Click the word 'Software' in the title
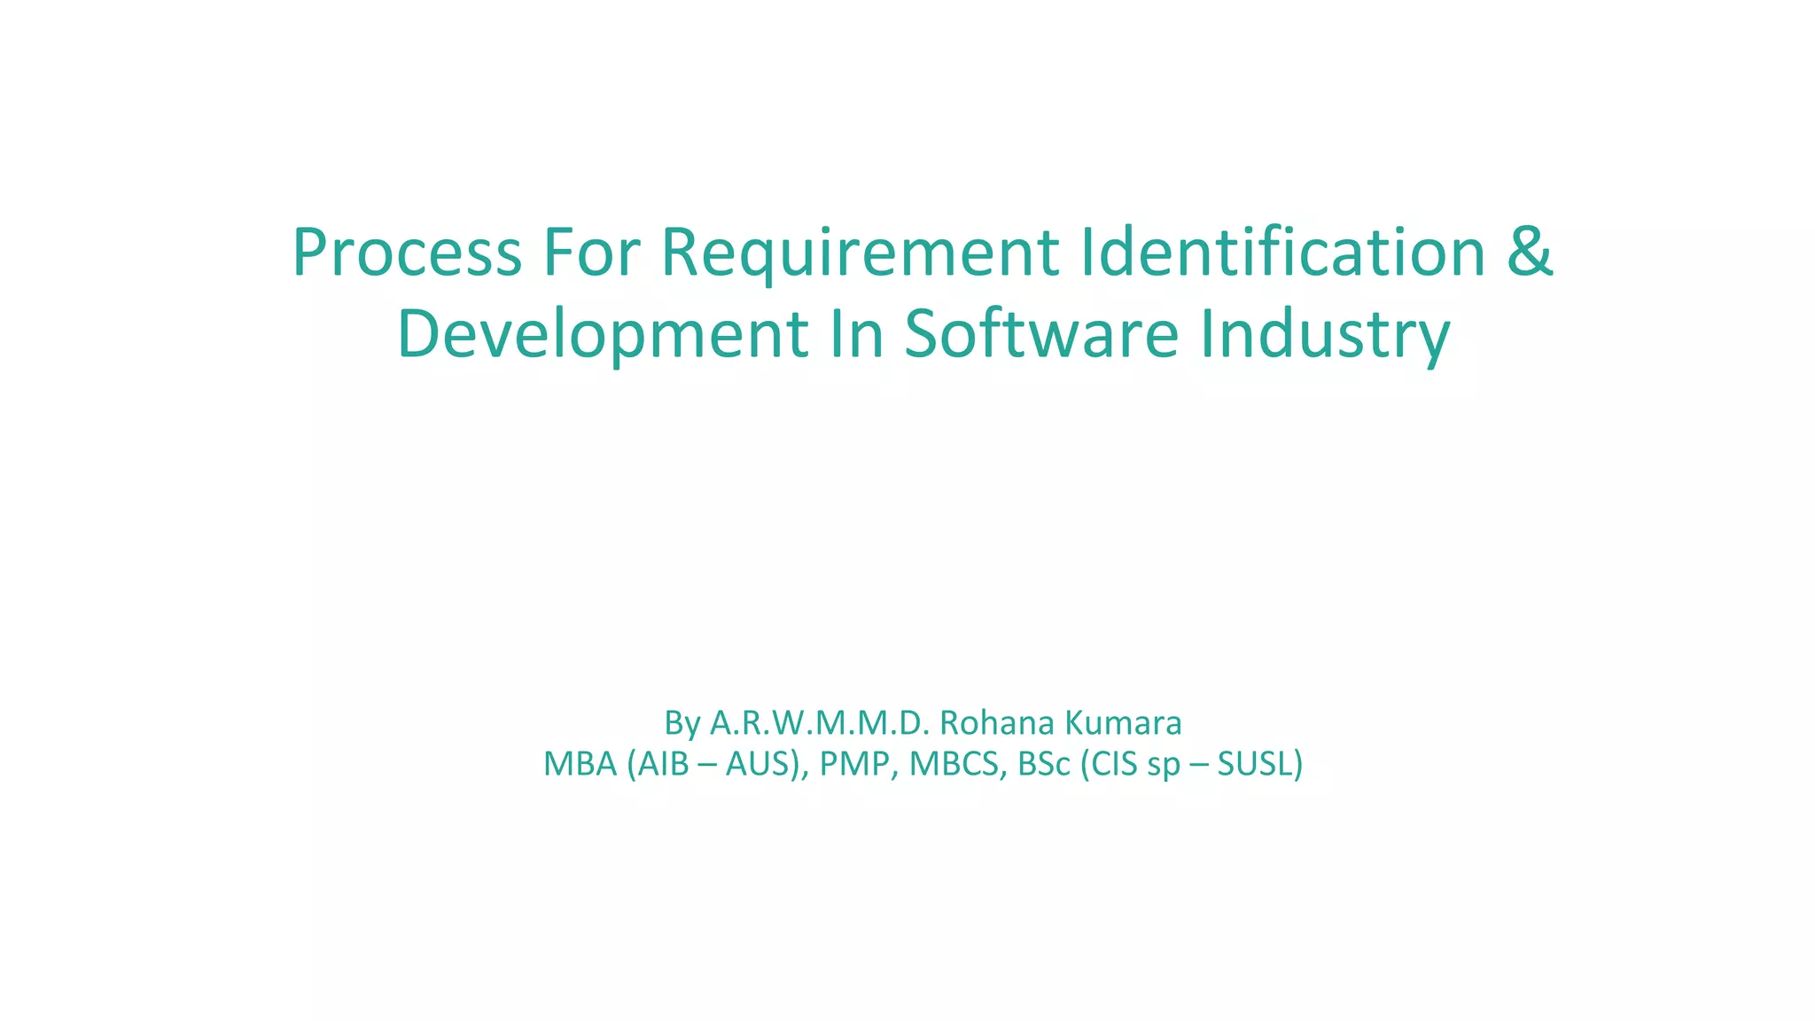 (x=1040, y=335)
